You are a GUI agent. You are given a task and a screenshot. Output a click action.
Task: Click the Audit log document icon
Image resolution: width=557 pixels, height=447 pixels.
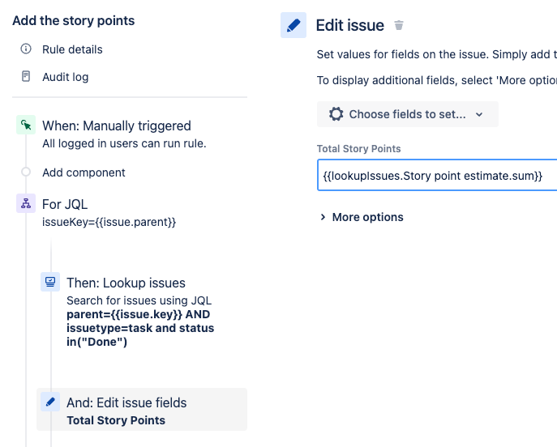click(26, 77)
